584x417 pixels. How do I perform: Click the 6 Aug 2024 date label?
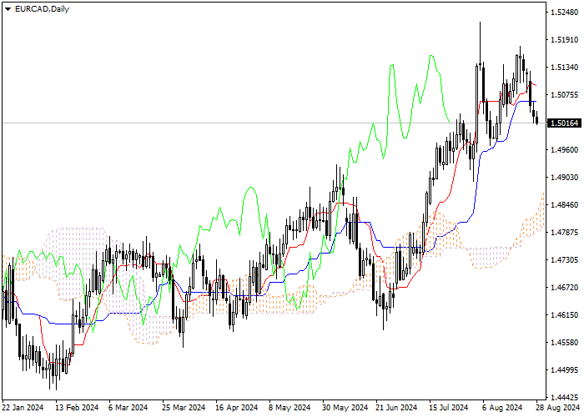[x=502, y=407]
